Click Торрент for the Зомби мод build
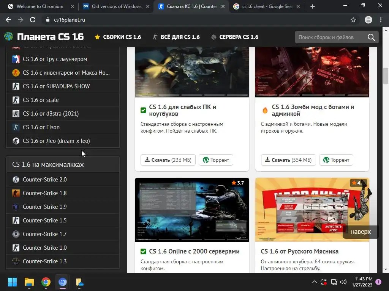Screen dimensions: 389x291 [x=336, y=160]
